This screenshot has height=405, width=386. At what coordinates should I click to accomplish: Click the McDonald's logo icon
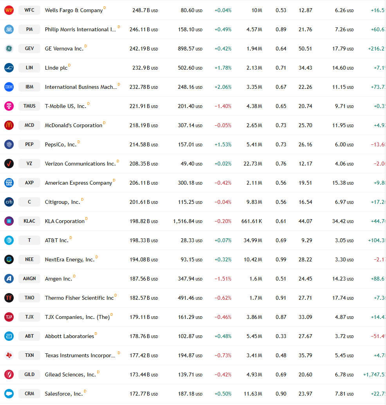point(9,125)
